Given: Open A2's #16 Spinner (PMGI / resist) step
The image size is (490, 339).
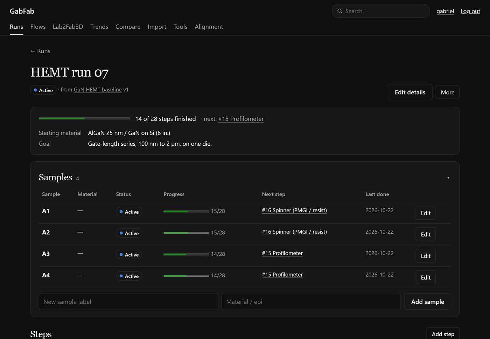Looking at the screenshot, I should [x=294, y=232].
